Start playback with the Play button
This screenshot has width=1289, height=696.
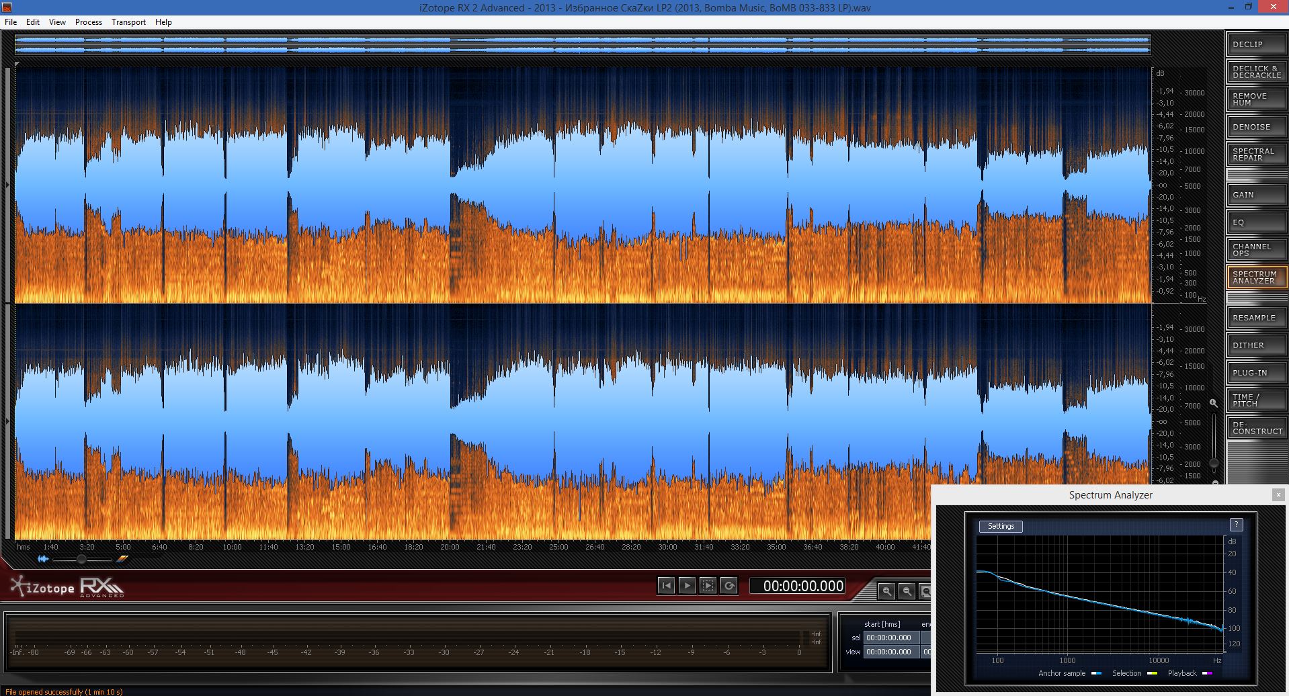pos(687,586)
